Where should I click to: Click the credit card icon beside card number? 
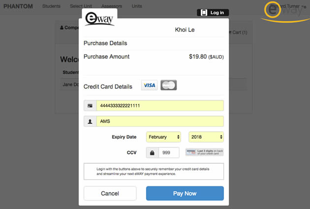point(90,106)
